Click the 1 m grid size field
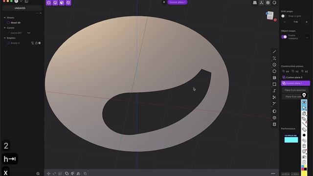The image size is (313, 176). tap(295, 22)
